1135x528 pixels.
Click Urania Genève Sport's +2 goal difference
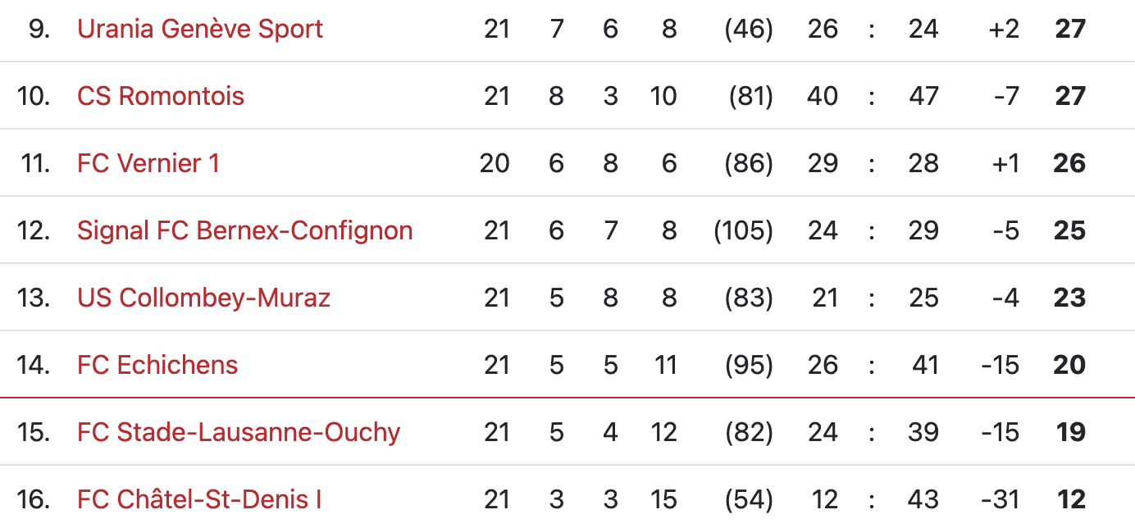point(1004,29)
